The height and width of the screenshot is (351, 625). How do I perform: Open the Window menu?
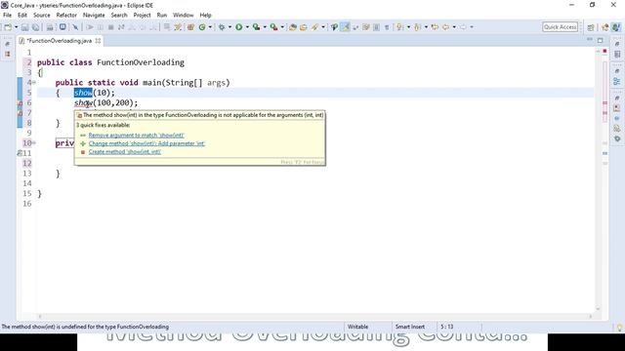click(183, 16)
